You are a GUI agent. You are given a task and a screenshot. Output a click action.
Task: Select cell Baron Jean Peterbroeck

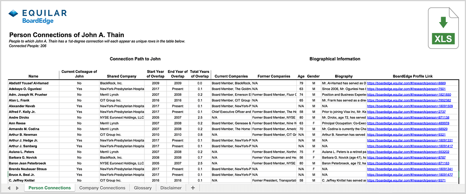tap(33, 163)
